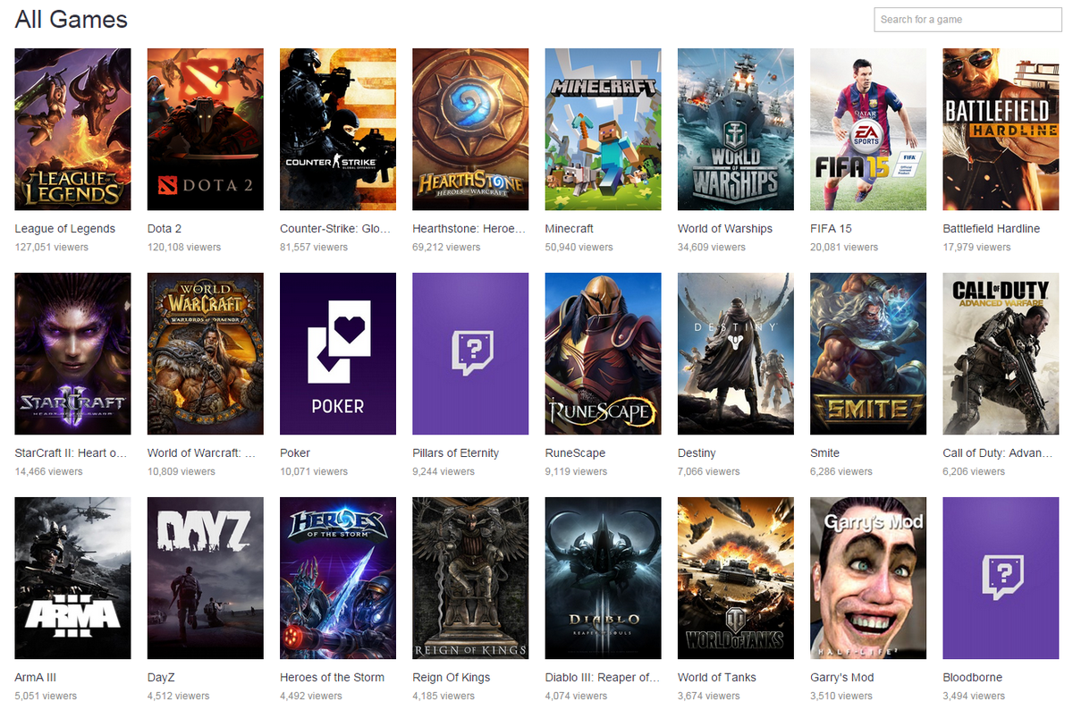Follow the Smite title link
The height and width of the screenshot is (710, 1073).
pyautogui.click(x=824, y=453)
